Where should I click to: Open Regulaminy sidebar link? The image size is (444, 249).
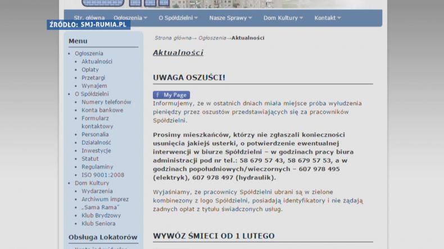pyautogui.click(x=97, y=167)
